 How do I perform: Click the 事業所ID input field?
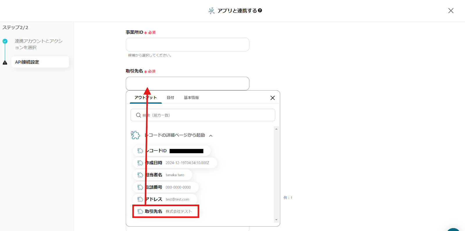tap(187, 44)
